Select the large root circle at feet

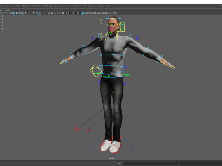(112, 147)
